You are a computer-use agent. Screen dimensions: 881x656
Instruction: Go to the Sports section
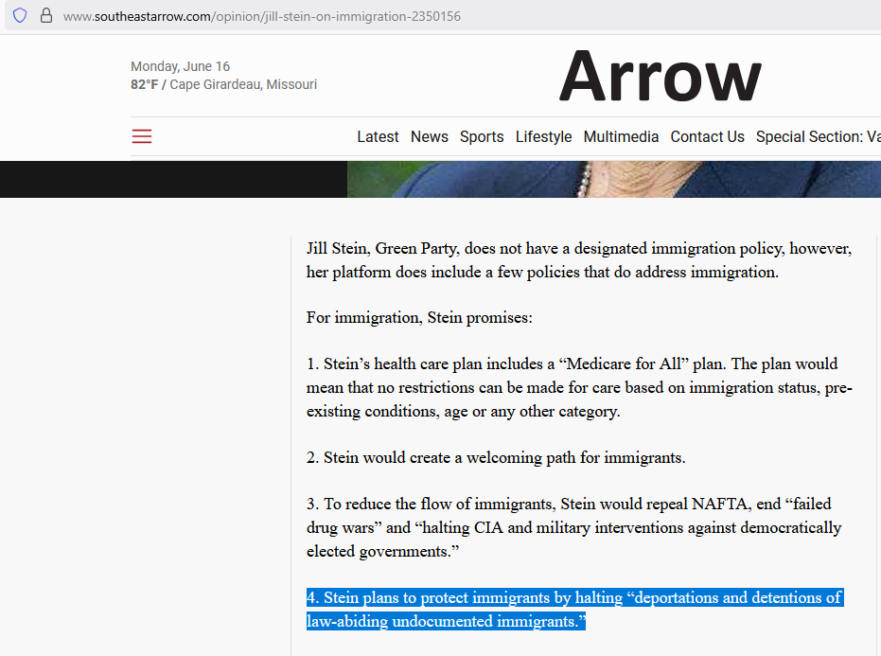[x=482, y=136]
